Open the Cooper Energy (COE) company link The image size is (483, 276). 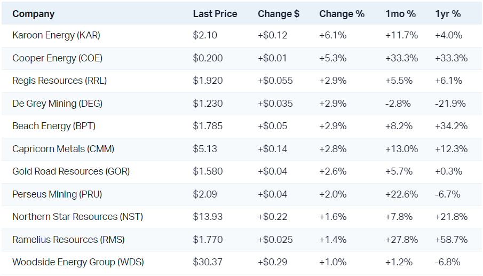pyautogui.click(x=57, y=58)
